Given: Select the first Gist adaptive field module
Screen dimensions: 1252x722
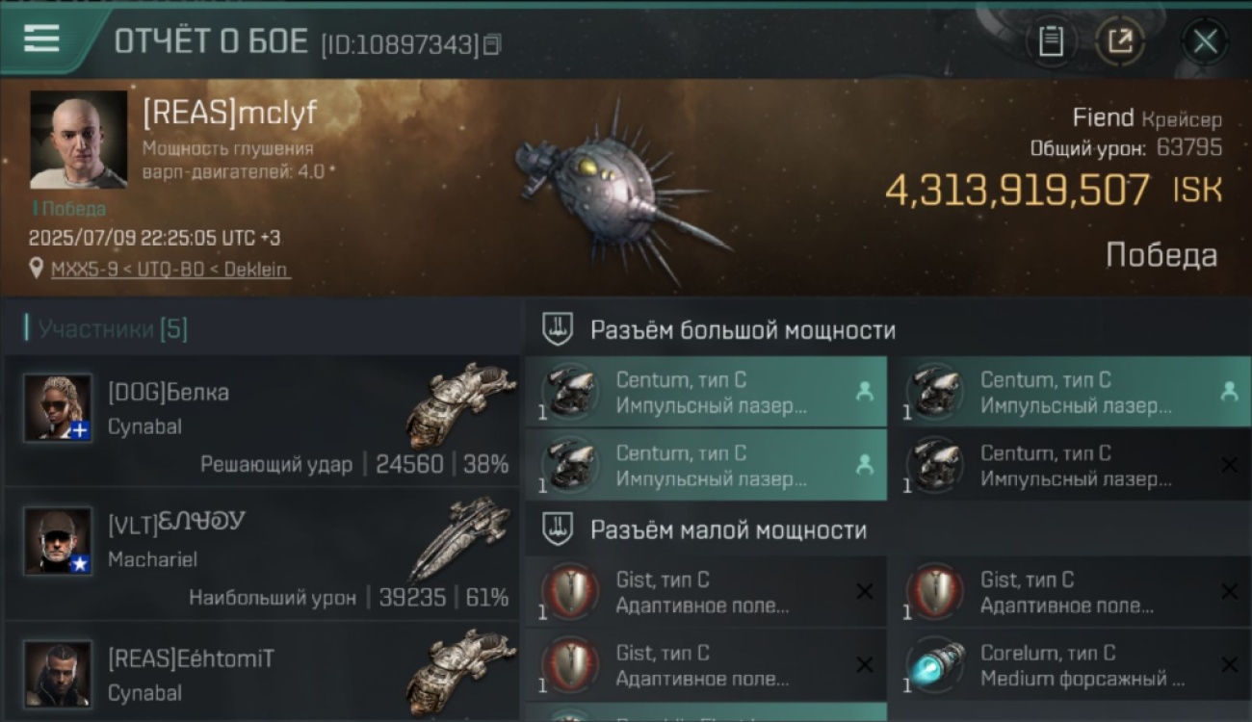Looking at the screenshot, I should tap(706, 592).
